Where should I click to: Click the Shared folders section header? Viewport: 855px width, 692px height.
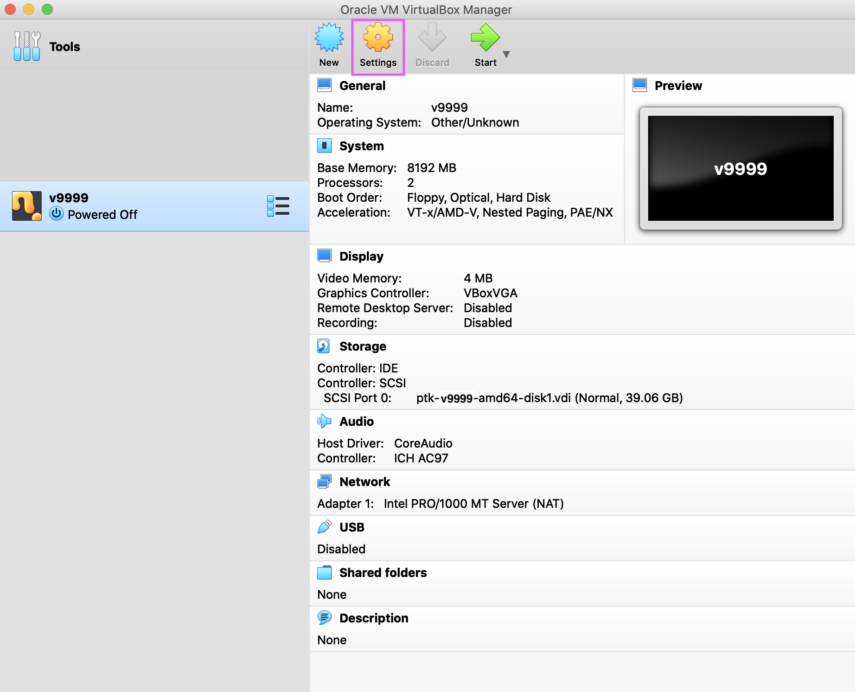(383, 573)
